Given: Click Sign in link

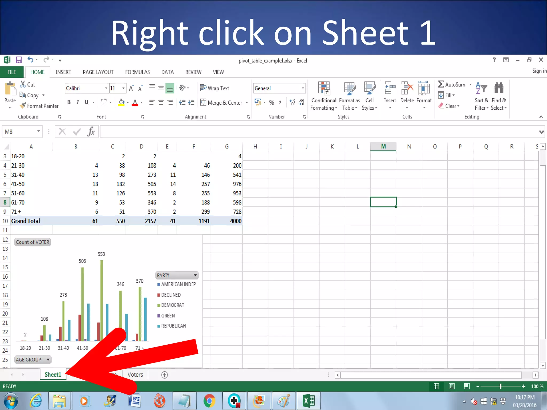Looking at the screenshot, I should [x=539, y=71].
